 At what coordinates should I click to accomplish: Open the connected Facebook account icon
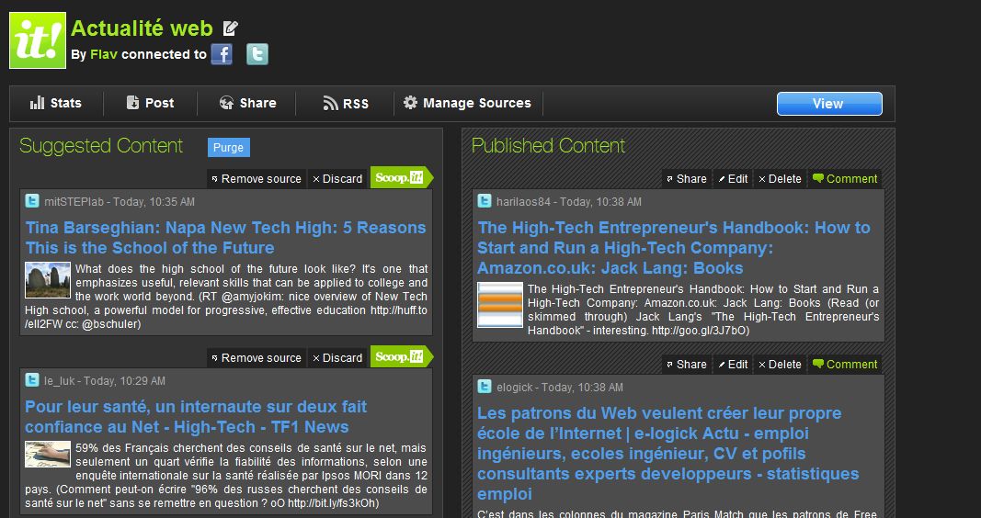click(222, 54)
